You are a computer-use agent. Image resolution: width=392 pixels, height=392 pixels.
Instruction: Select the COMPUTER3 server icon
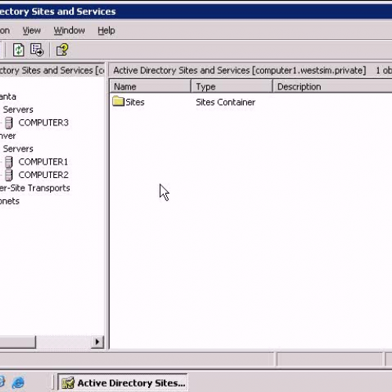pos(9,122)
